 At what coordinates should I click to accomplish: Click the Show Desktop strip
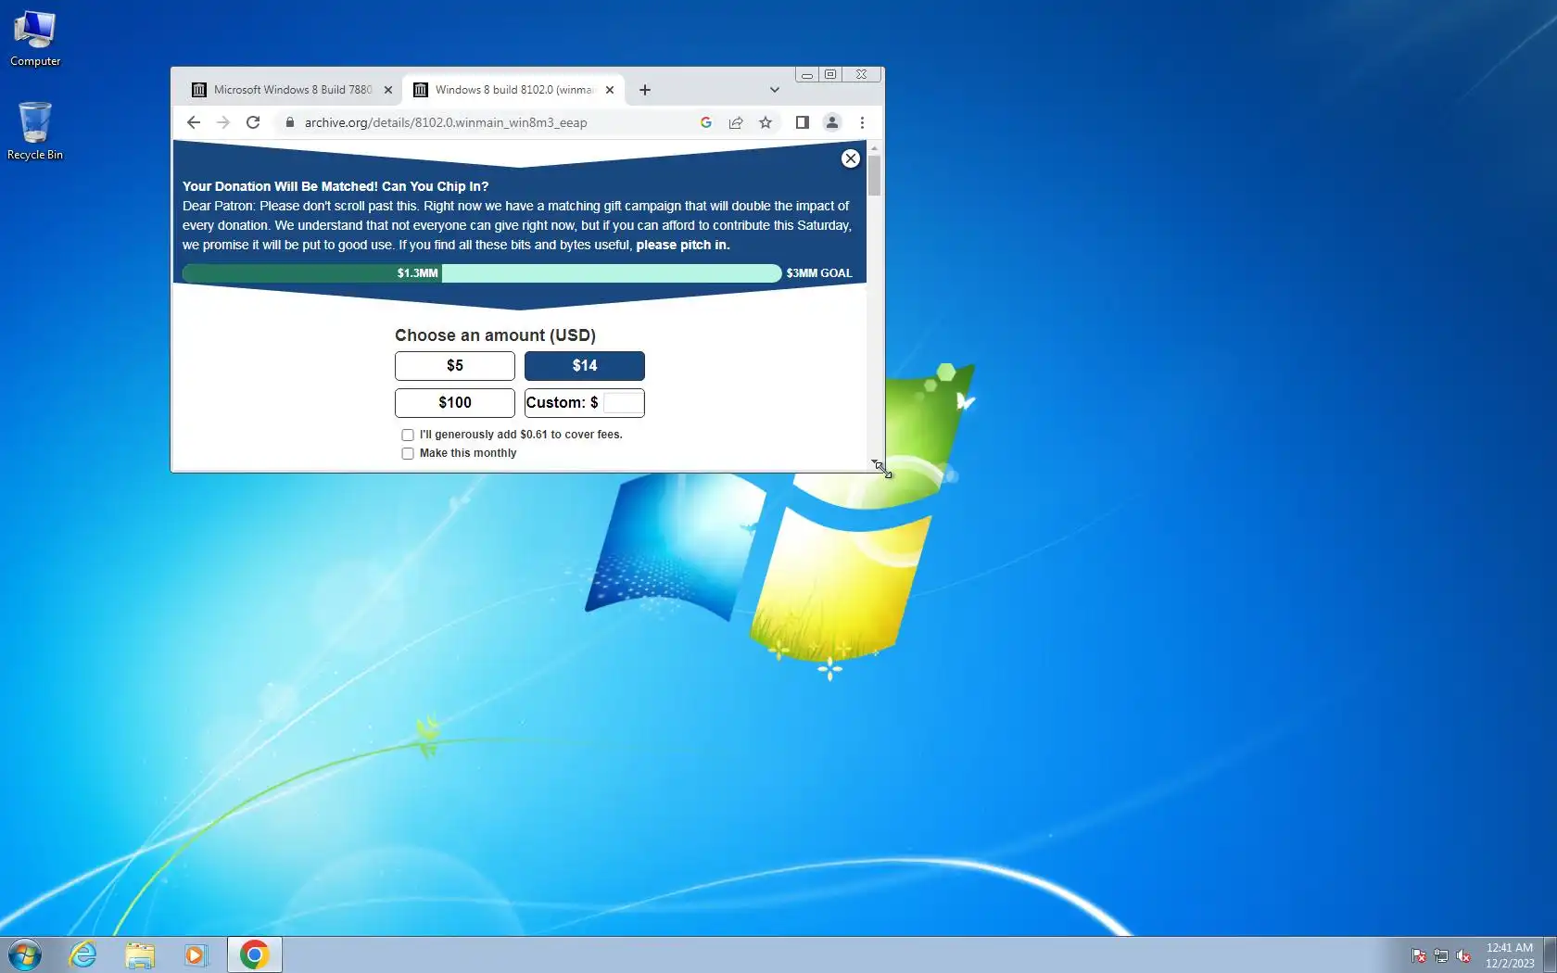tap(1550, 954)
